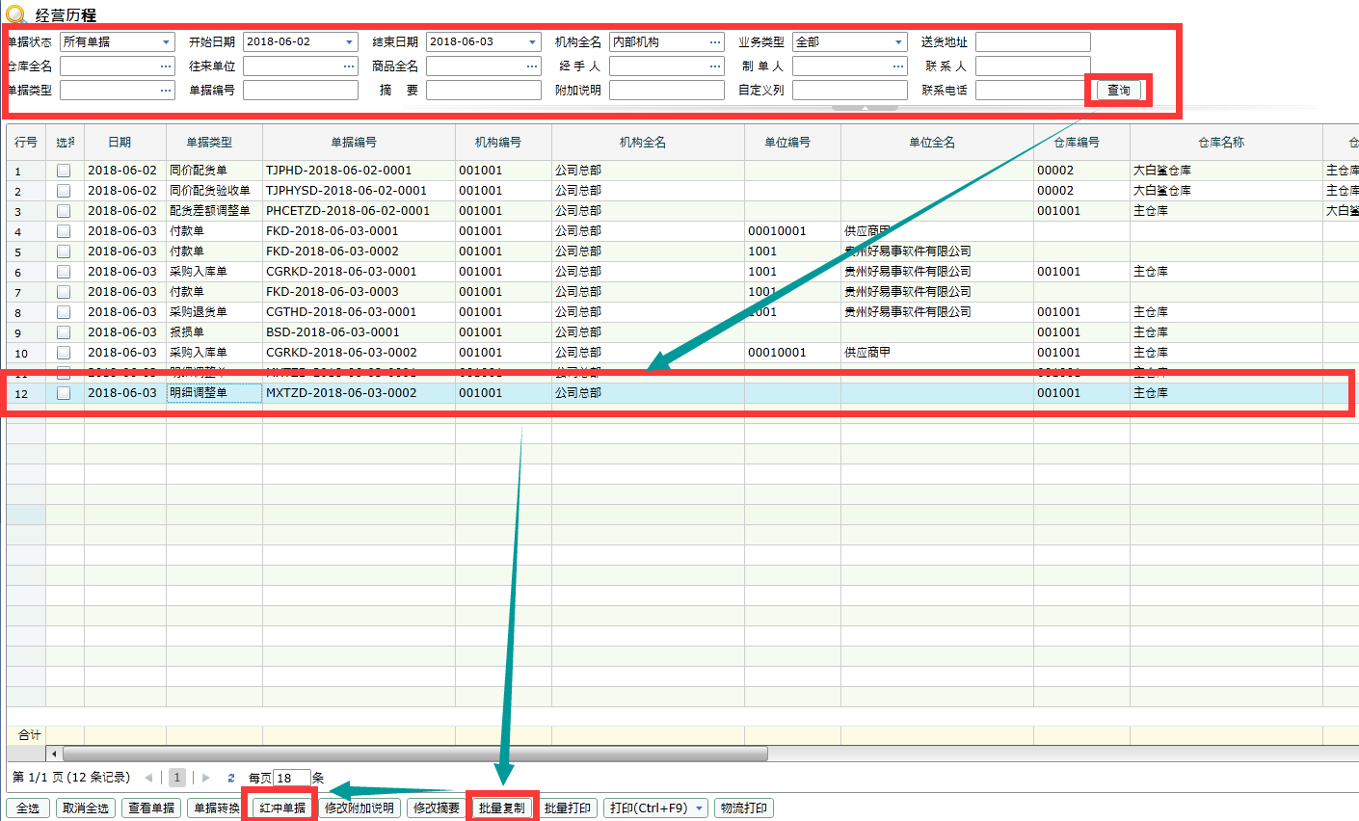This screenshot has width=1359, height=821.
Task: Open the 仓库全名 browse ellipsis
Action: tap(166, 66)
